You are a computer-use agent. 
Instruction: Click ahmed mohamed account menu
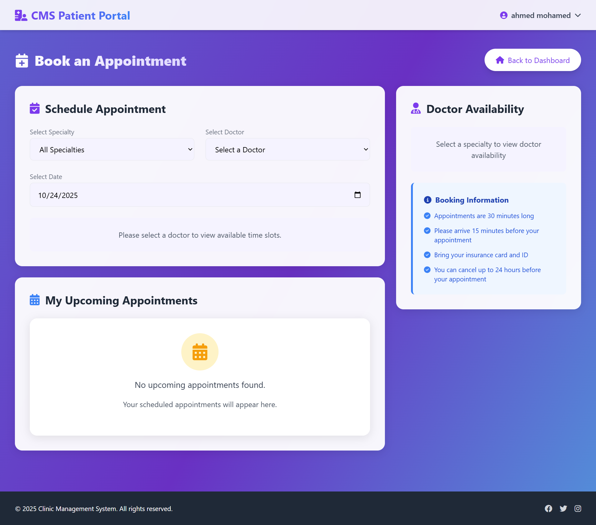click(540, 16)
